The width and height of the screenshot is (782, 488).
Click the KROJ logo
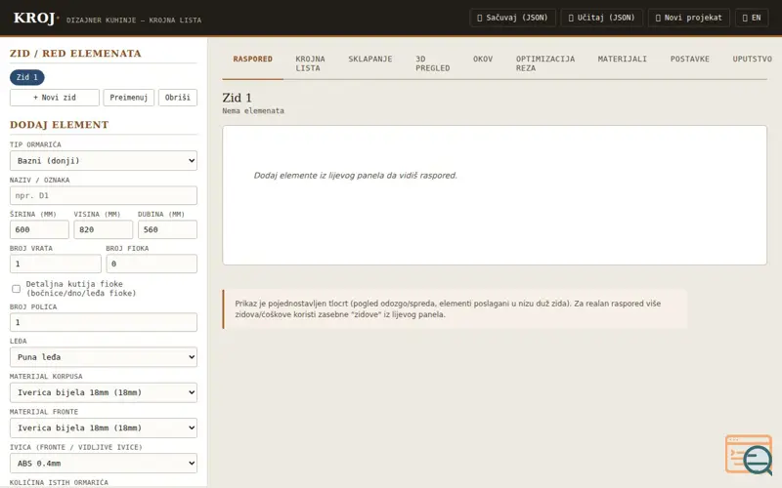(x=34, y=18)
